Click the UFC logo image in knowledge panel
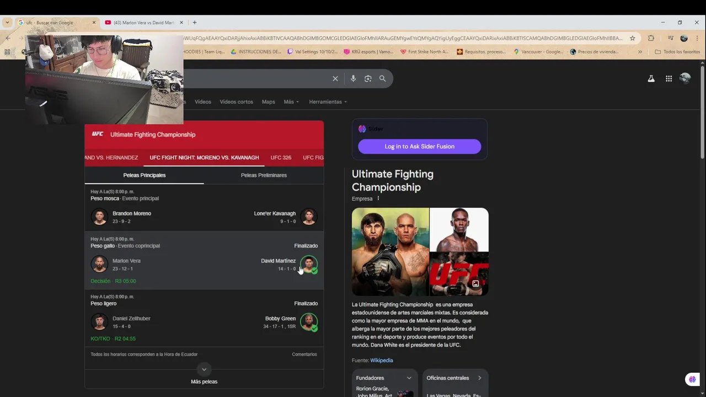 [x=459, y=274]
